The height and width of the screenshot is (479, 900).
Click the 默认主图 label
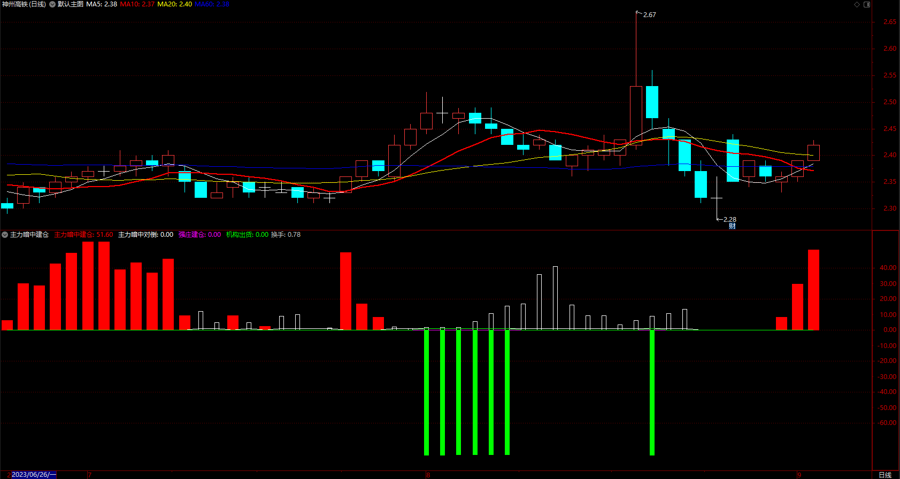click(71, 4)
